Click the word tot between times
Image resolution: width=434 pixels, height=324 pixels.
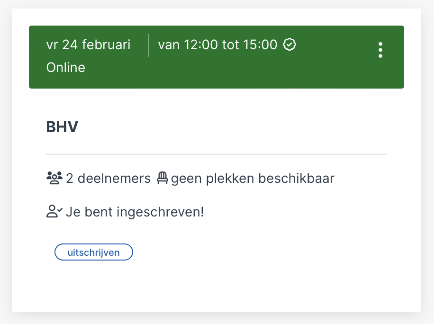point(231,45)
